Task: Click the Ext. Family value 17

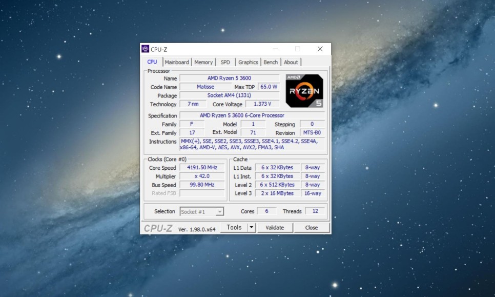Action: click(x=192, y=132)
